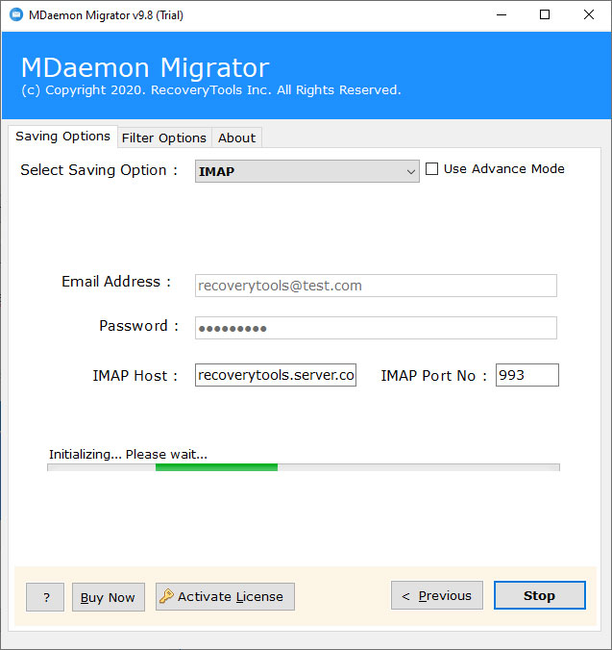The image size is (612, 650).
Task: Go to the About tab
Action: 236,137
